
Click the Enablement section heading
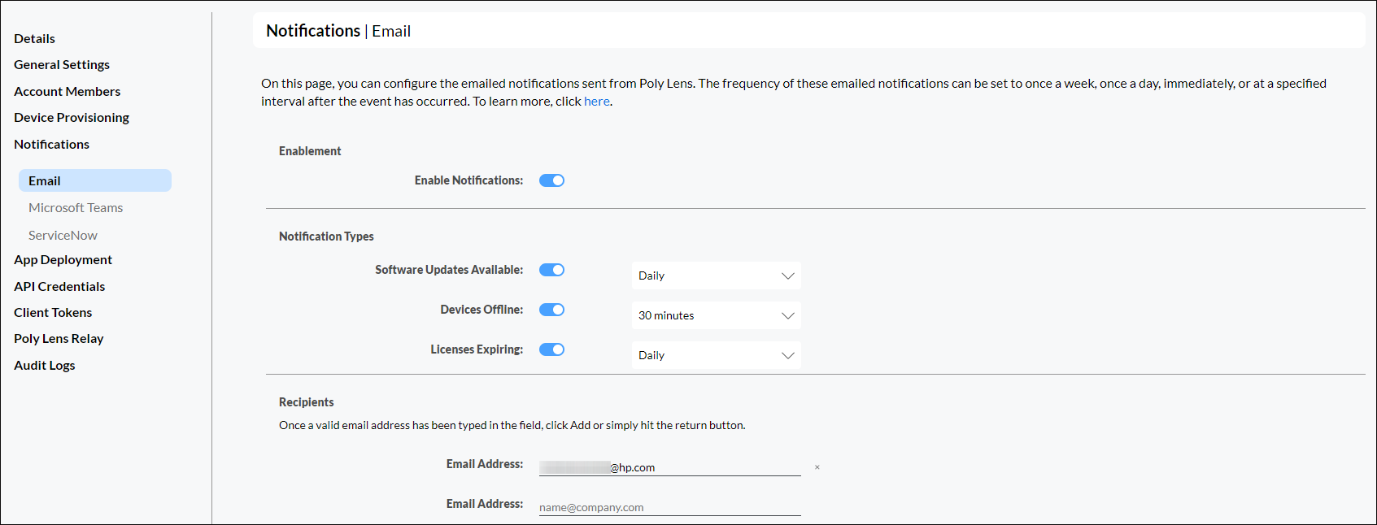(x=310, y=151)
